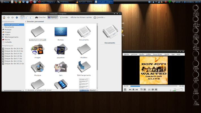Click the Dolphin file view vertical scrollbar
The height and width of the screenshot is (113, 201).
coord(97,47)
